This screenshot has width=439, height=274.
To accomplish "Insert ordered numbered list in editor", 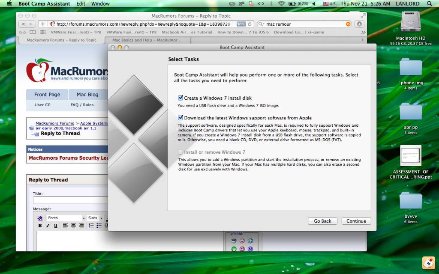I will tap(91, 226).
